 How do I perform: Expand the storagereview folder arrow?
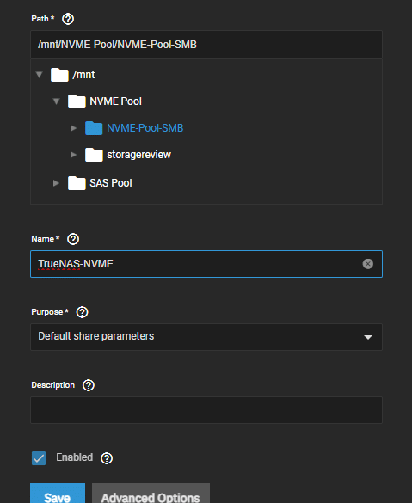(73, 155)
